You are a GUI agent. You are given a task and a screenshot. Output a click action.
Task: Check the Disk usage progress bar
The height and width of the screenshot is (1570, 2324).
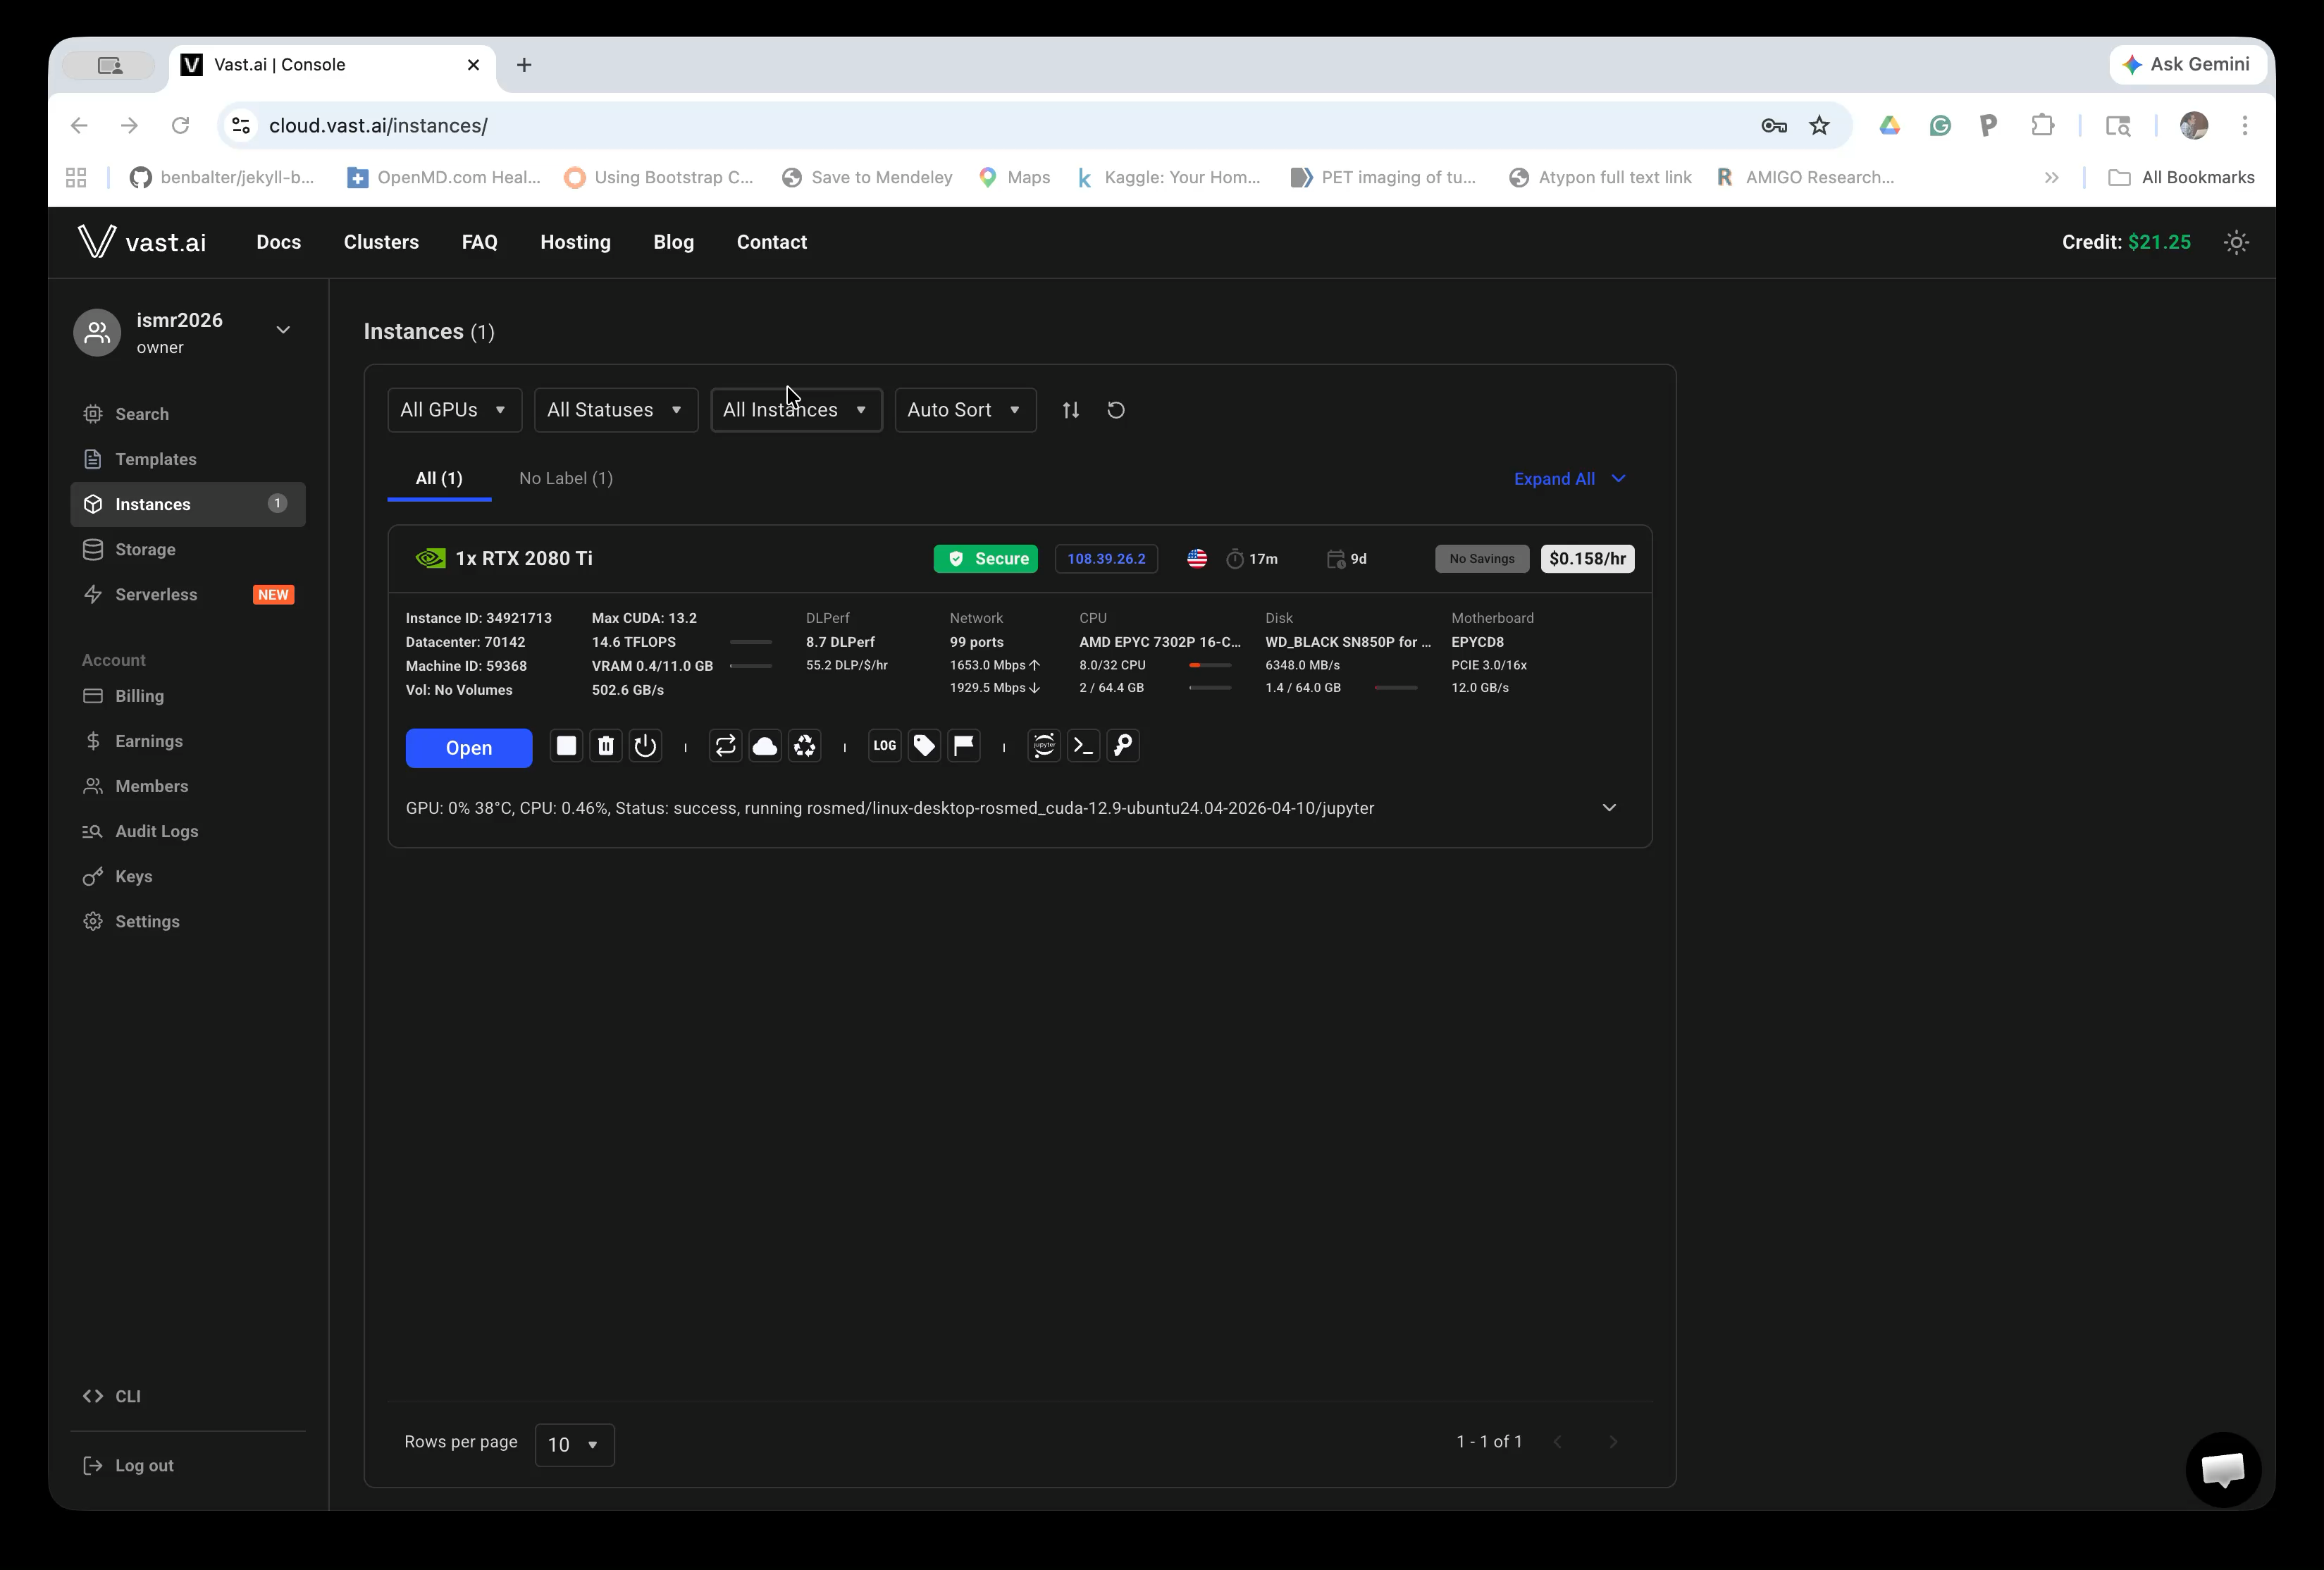point(1396,688)
